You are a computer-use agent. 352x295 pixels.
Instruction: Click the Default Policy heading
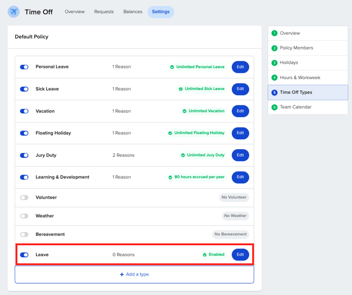coord(32,37)
